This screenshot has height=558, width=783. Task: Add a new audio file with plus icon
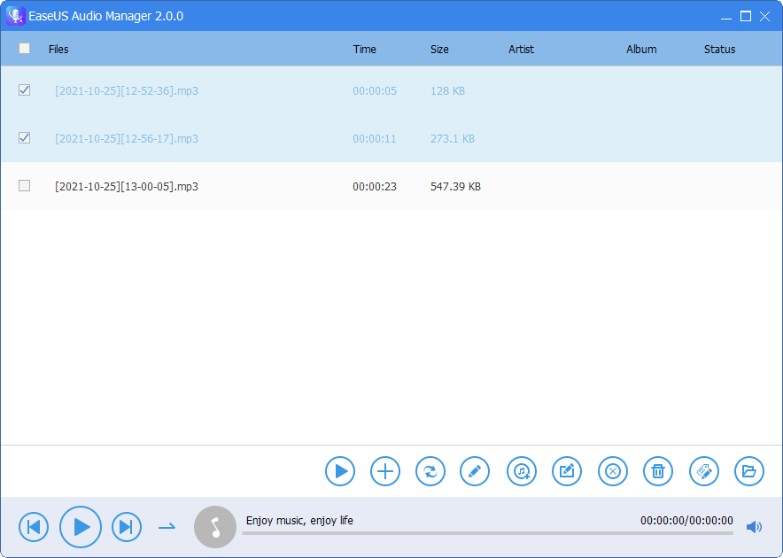pos(385,471)
